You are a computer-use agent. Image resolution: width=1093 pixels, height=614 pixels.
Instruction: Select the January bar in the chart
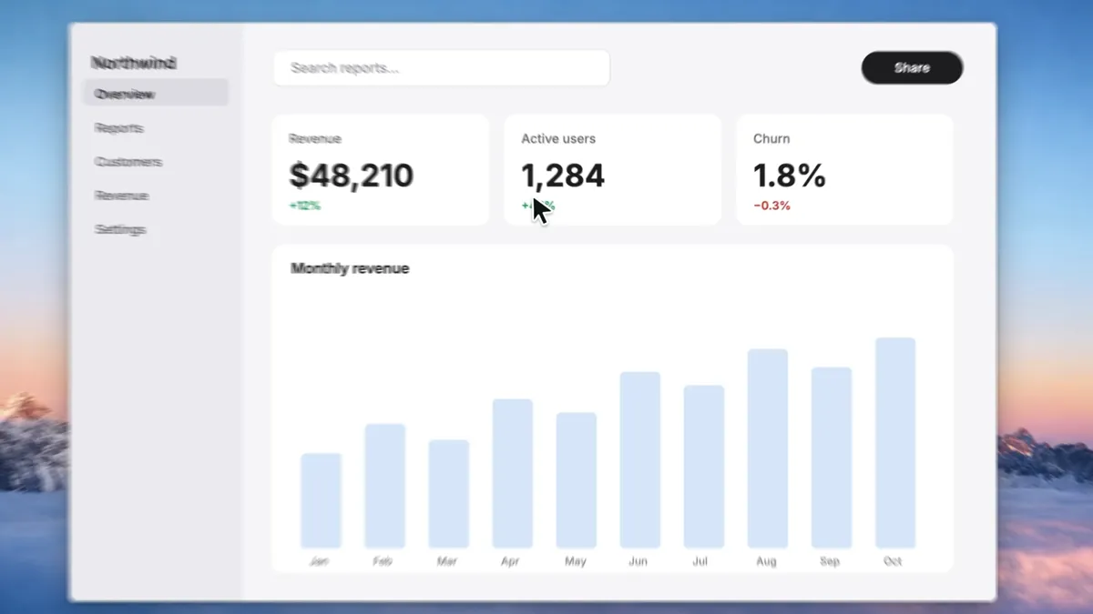pyautogui.click(x=321, y=500)
